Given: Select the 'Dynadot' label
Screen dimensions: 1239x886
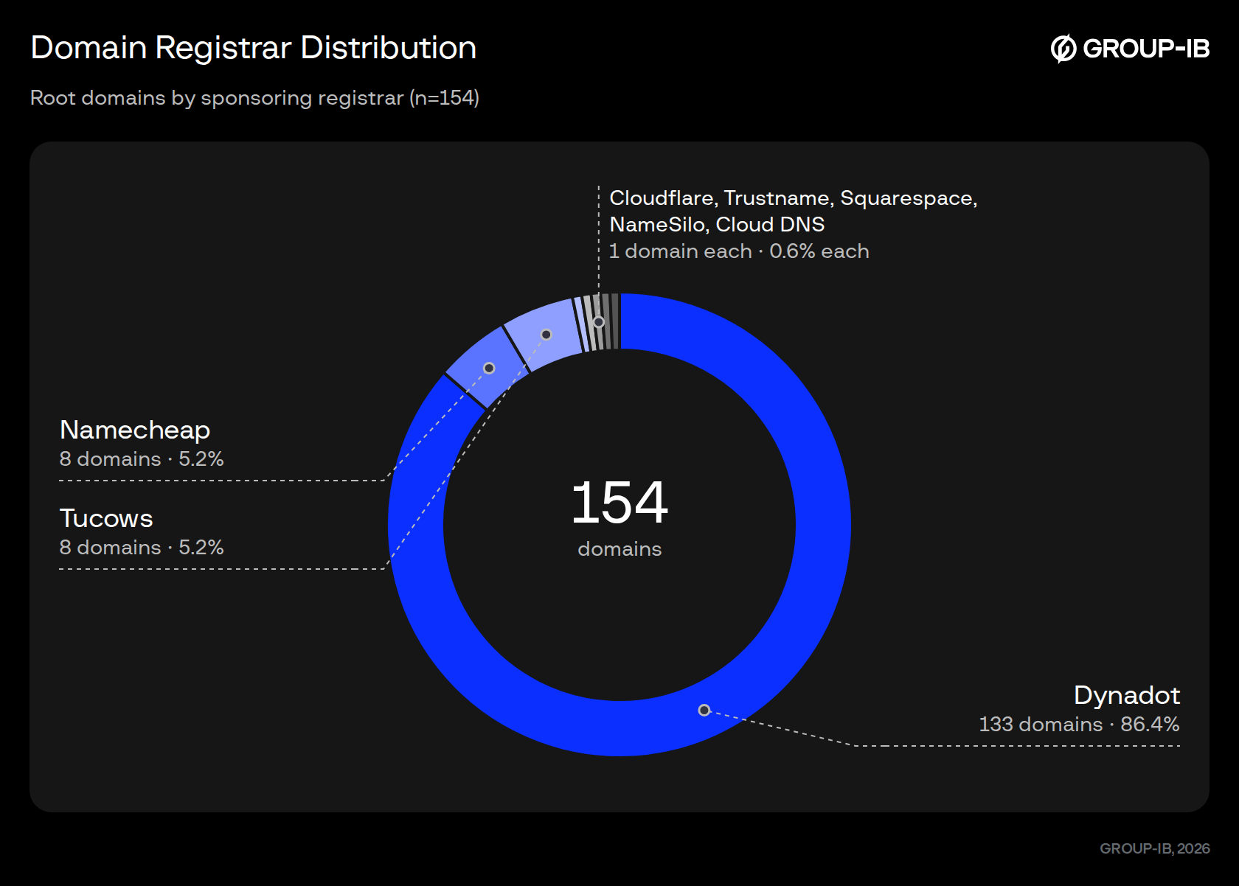Looking at the screenshot, I should (x=1126, y=695).
